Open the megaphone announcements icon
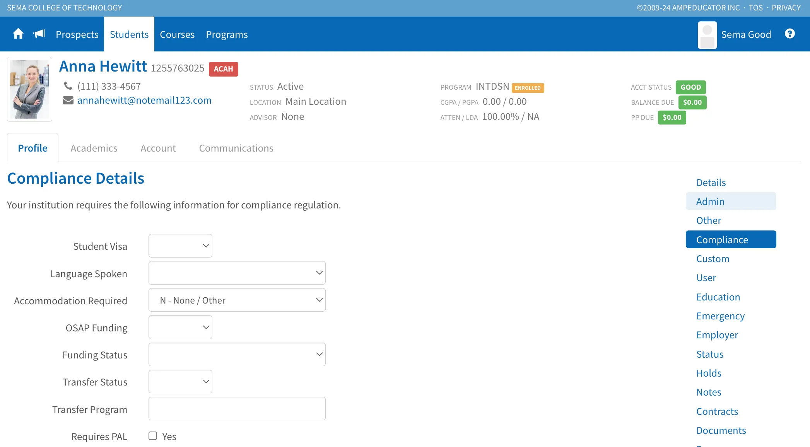This screenshot has width=810, height=447. coord(39,34)
